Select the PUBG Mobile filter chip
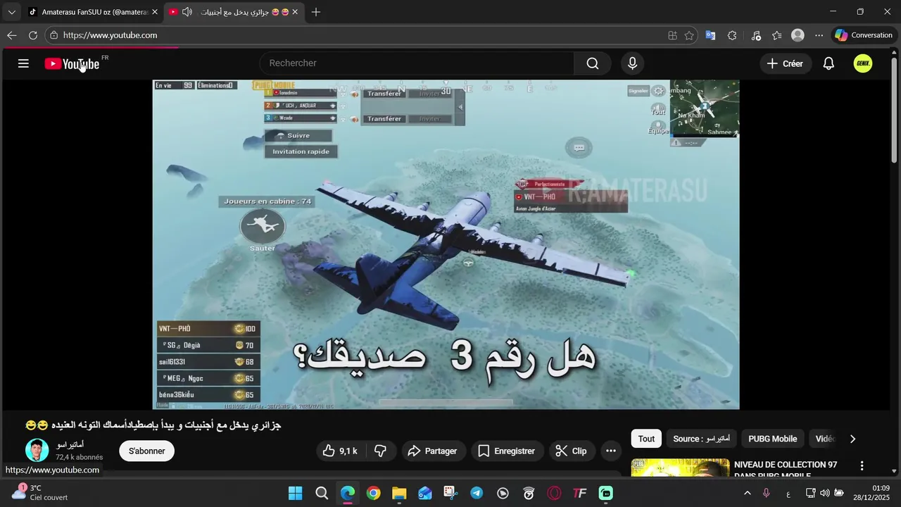 tap(772, 439)
